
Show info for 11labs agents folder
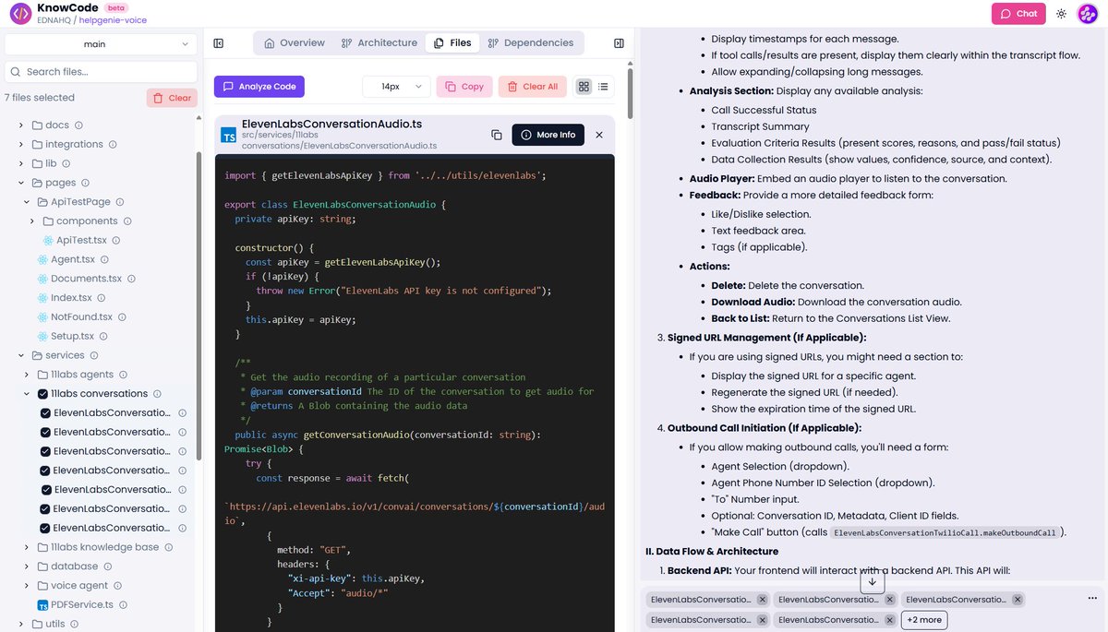tap(123, 375)
